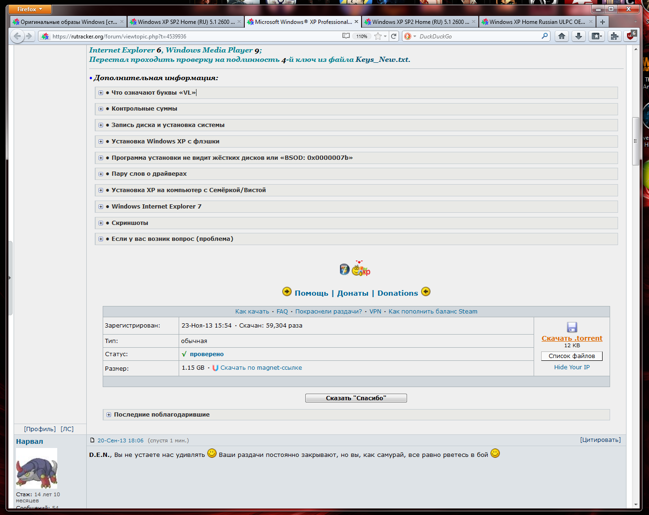Open the bookmark star dropdown arrow
This screenshot has height=515, width=649.
coord(385,36)
